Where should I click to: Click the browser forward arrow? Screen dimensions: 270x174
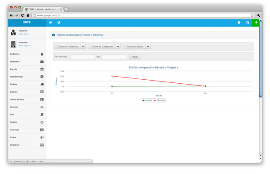click(17, 15)
